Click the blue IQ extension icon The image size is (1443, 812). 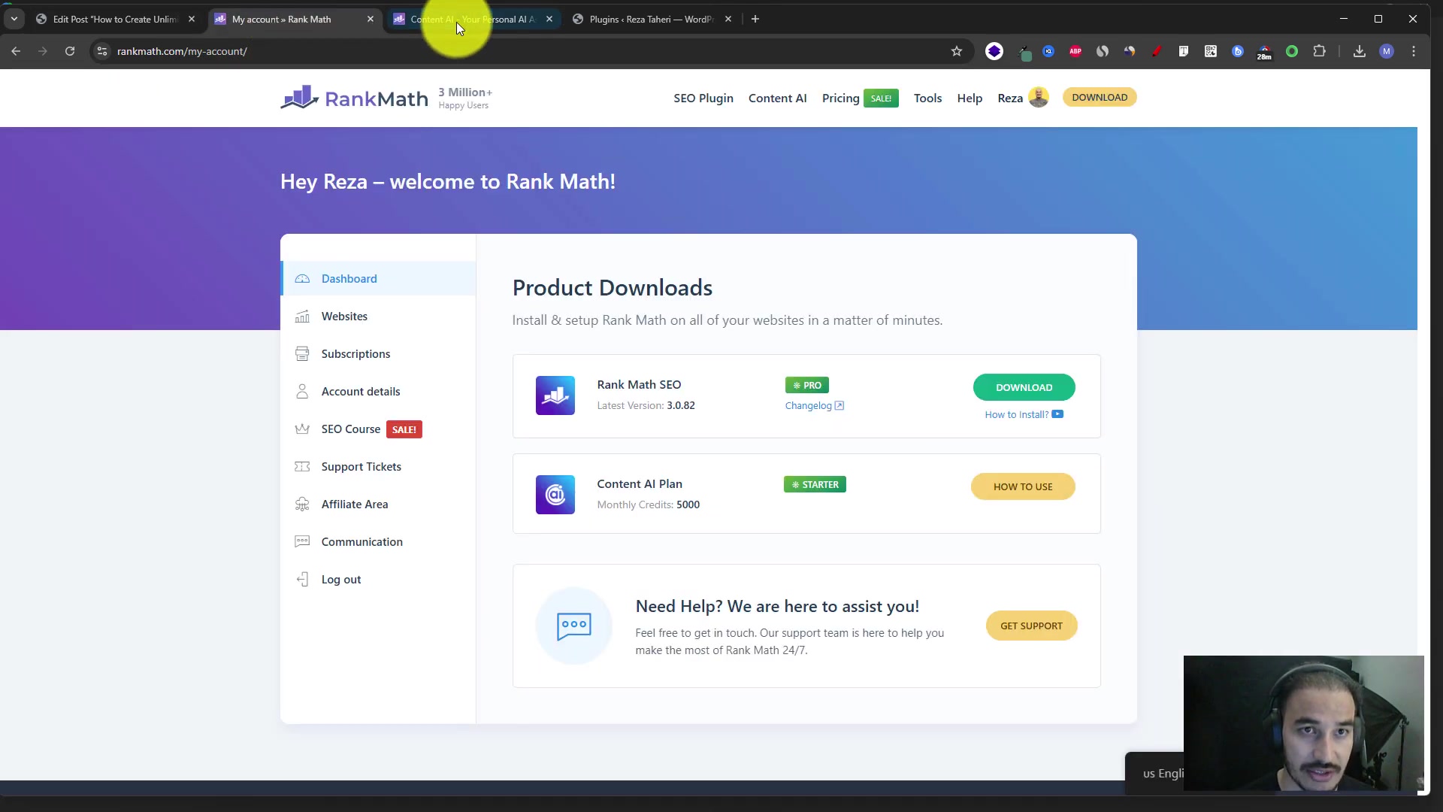pyautogui.click(x=1048, y=51)
